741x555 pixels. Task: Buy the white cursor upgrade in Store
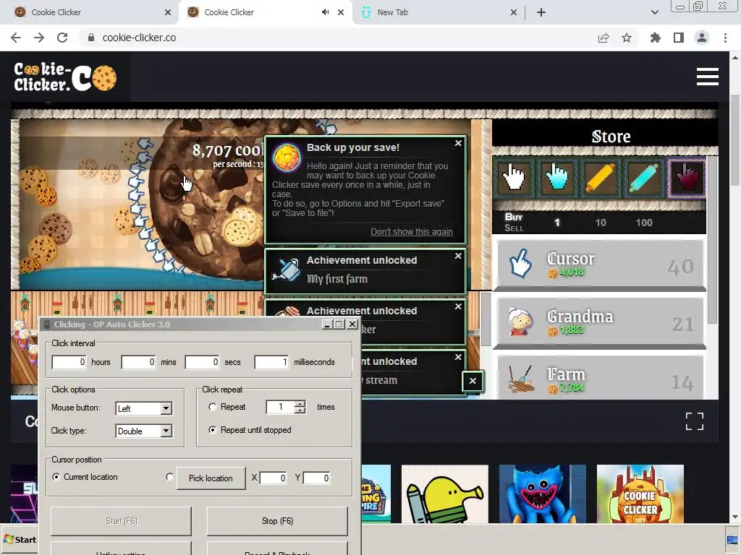[x=514, y=178]
